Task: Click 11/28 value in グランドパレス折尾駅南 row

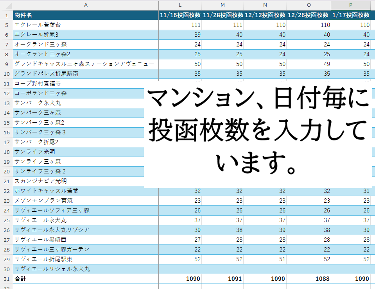Action: coord(222,74)
